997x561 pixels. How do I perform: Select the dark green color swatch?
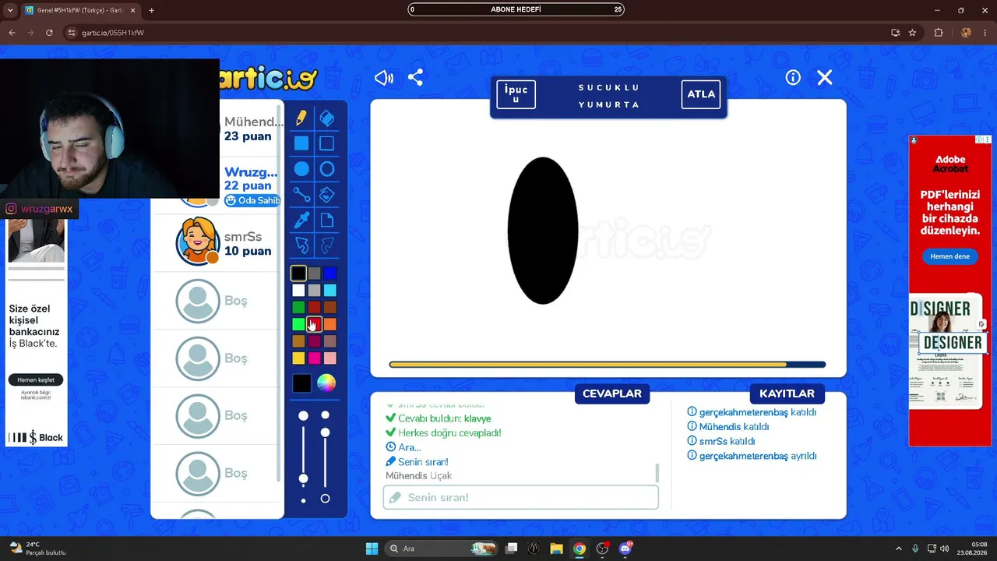click(x=298, y=308)
